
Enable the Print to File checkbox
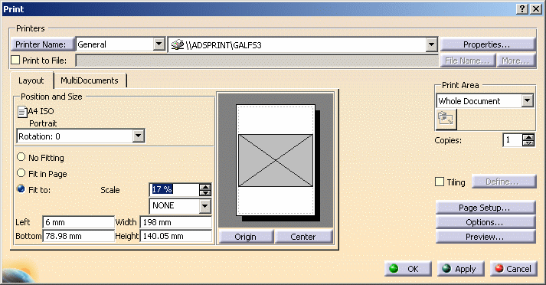(15, 60)
